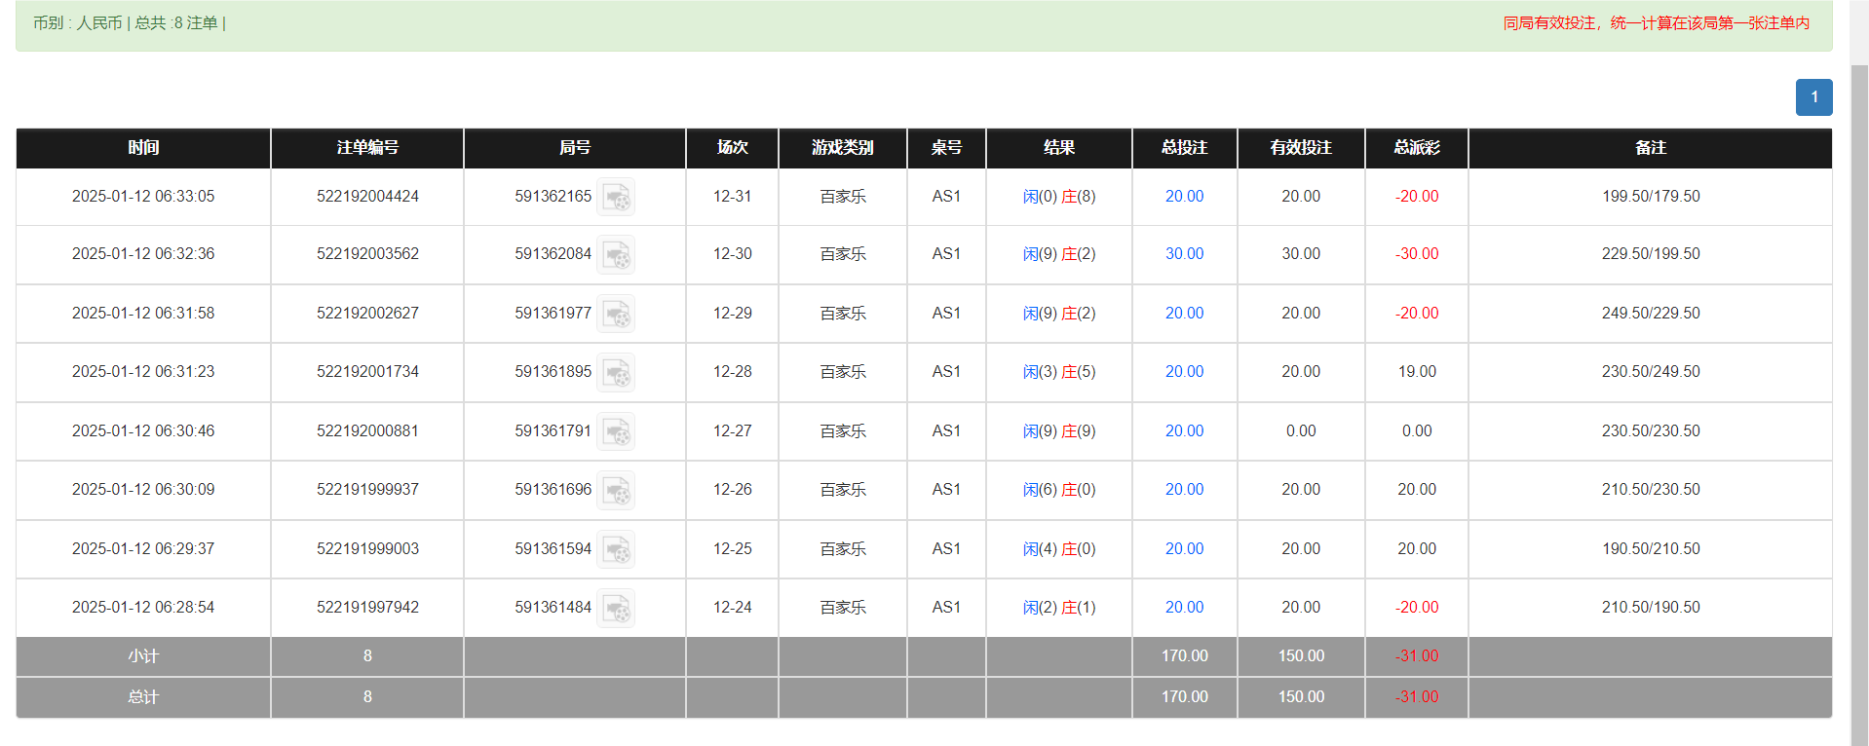This screenshot has height=746, width=1869.
Task: Click replay icon beside round 591361895
Action: pos(616,372)
